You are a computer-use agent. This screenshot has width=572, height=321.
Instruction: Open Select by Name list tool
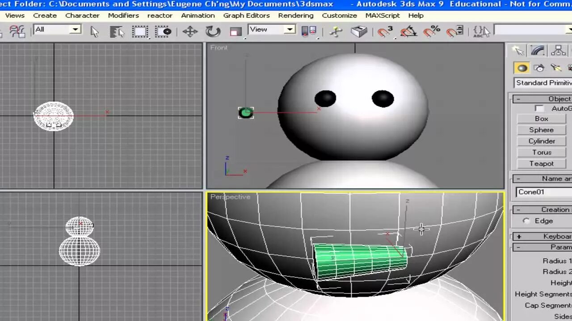(117, 31)
